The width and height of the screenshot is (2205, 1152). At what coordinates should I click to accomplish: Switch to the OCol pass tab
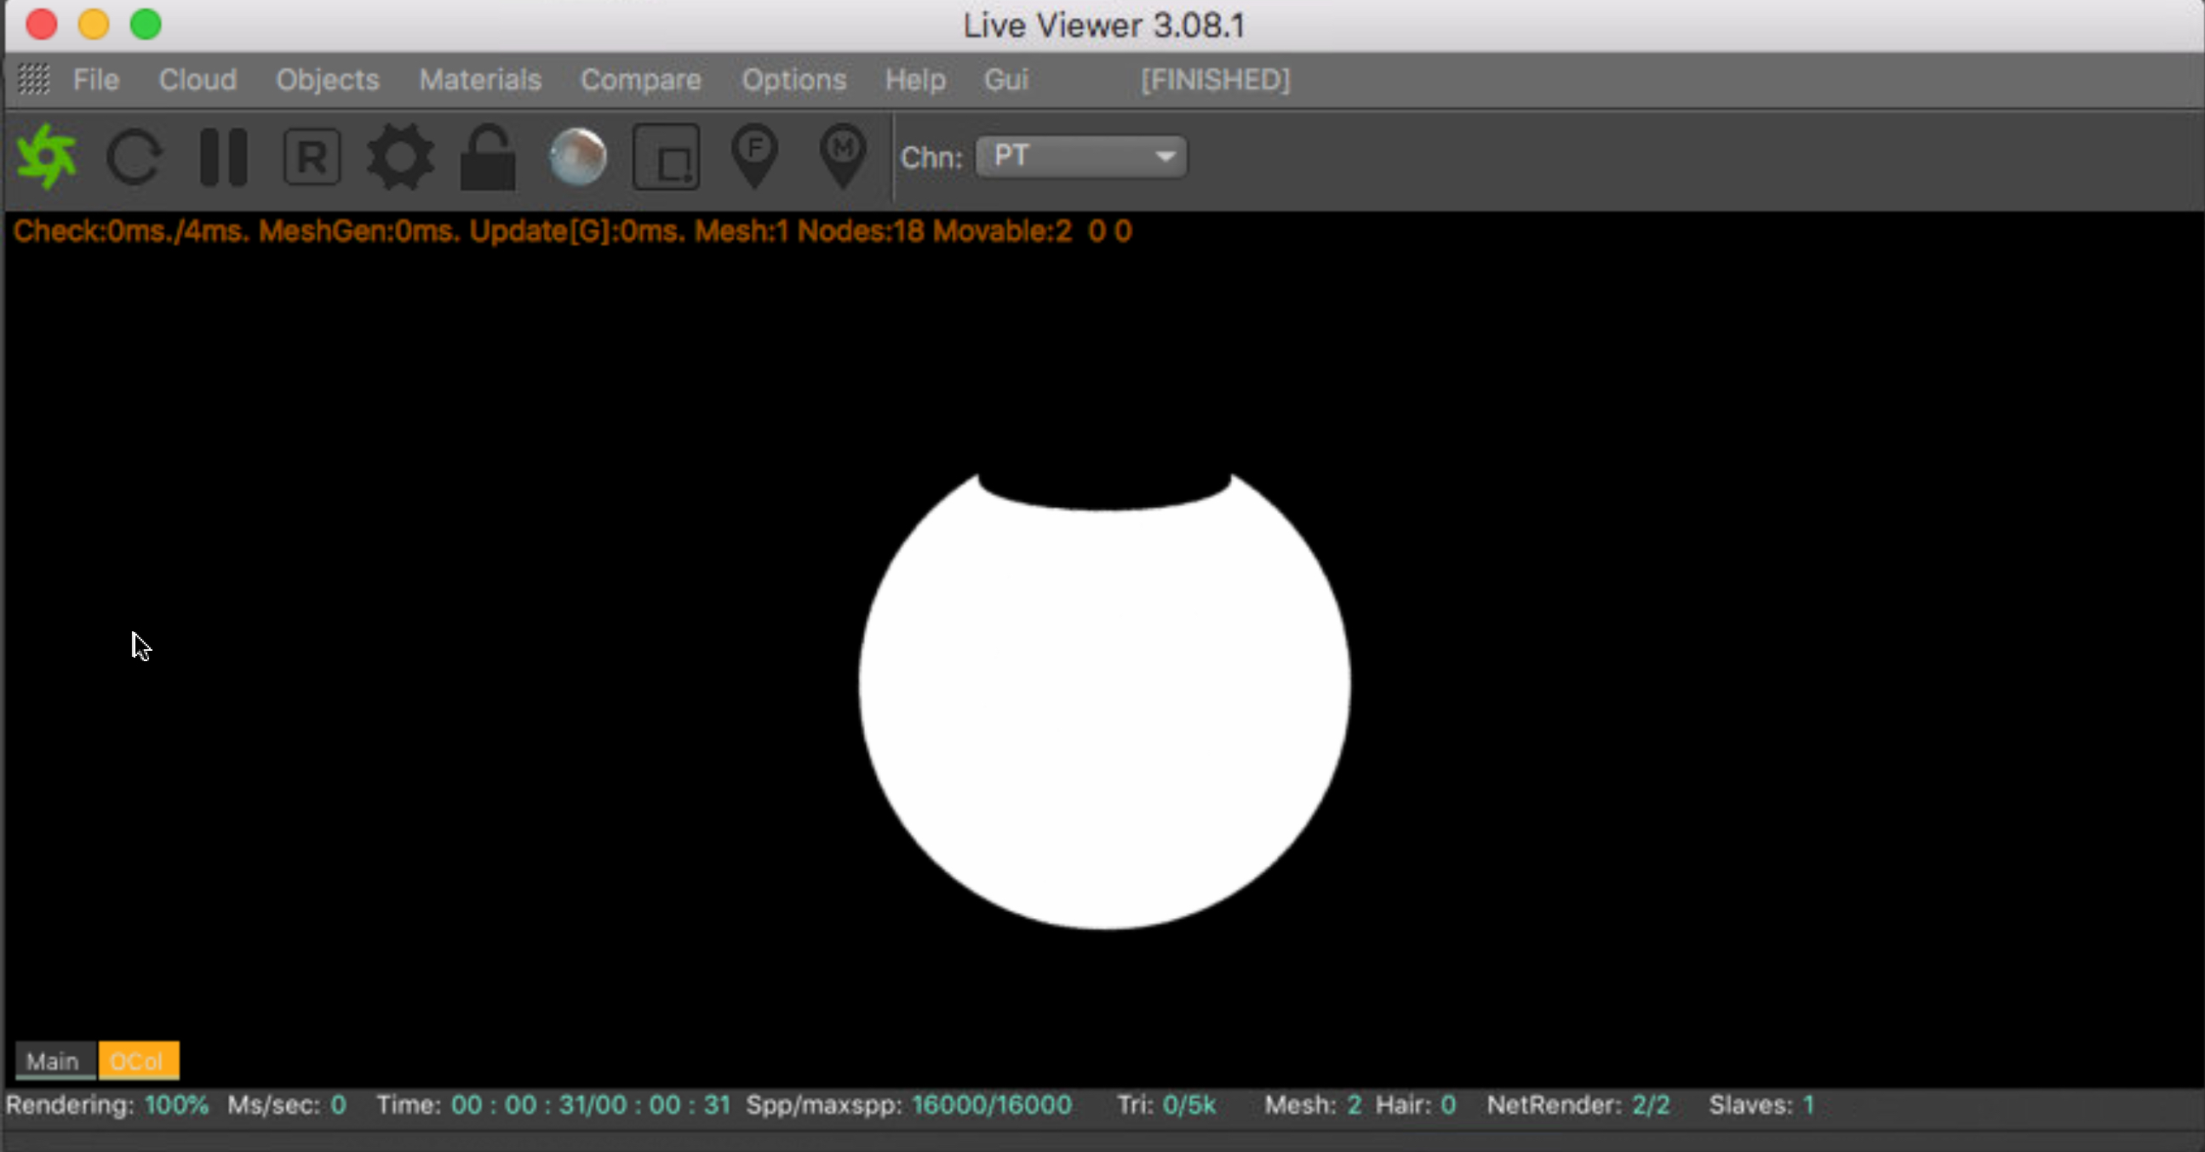click(138, 1061)
